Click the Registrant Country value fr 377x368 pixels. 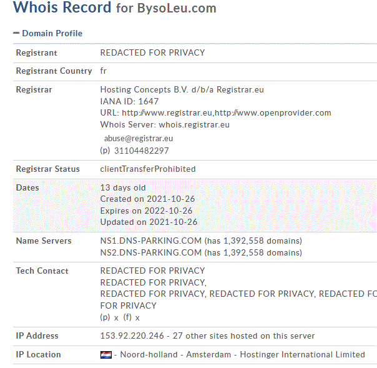tap(104, 71)
